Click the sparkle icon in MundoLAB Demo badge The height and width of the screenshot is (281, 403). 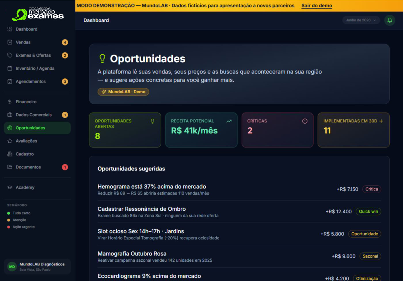[104, 92]
